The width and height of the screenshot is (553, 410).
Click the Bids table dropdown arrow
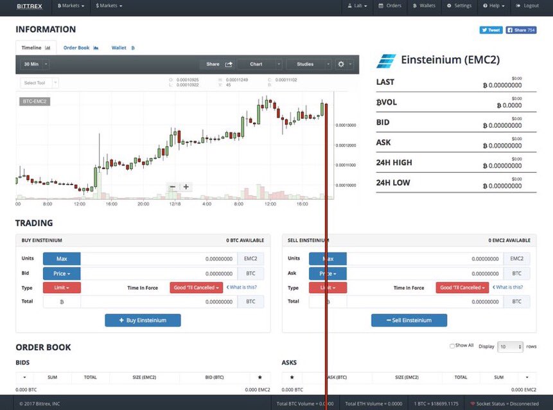click(24, 377)
